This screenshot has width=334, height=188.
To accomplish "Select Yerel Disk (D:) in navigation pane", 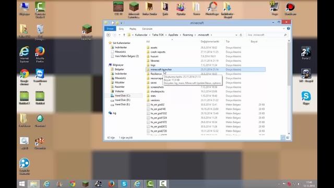I will 123,100.
